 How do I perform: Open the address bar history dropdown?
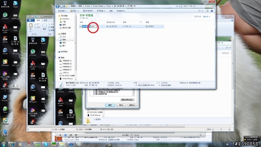tap(176, 7)
